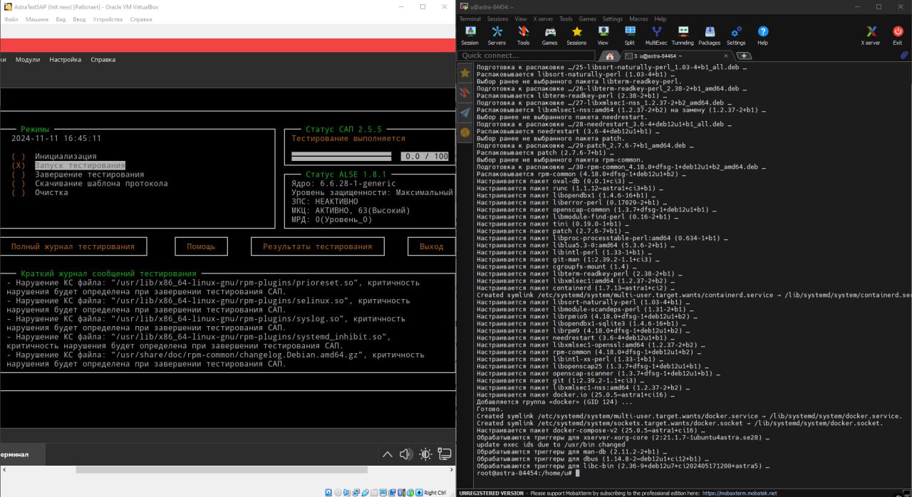
Task: Start the X server icon
Action: pos(871,36)
